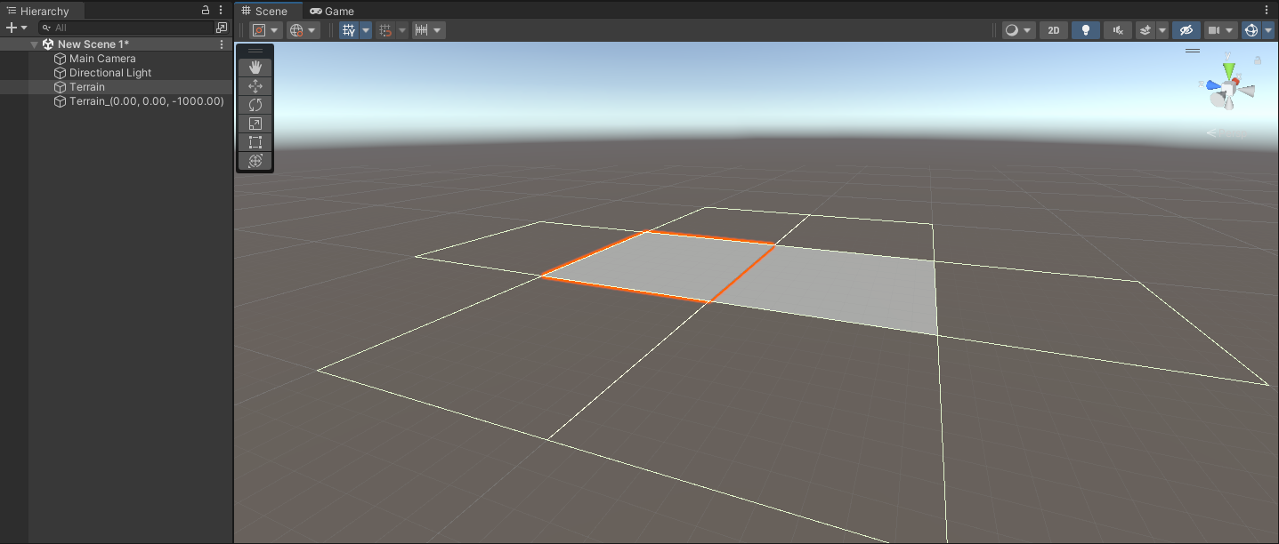Activate the Rotate tool
Screen dimensions: 1279x544
255,105
